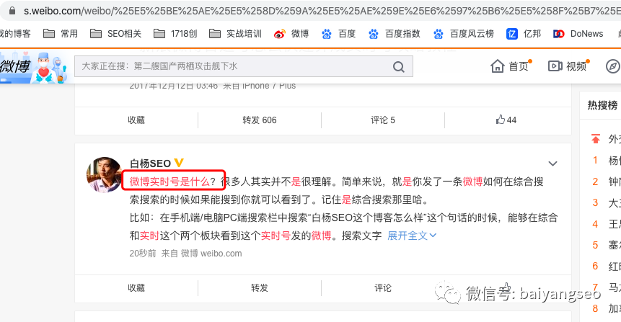Click the yellow V verified badge
621x322 pixels.
tap(179, 164)
